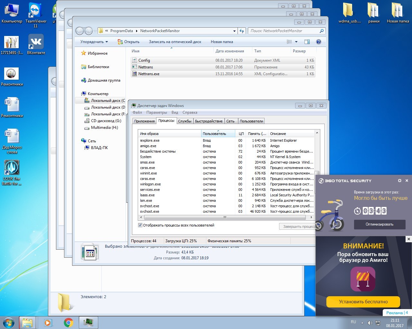Click the Реклама link label
The width and height of the screenshot is (412, 329).
[x=394, y=313]
